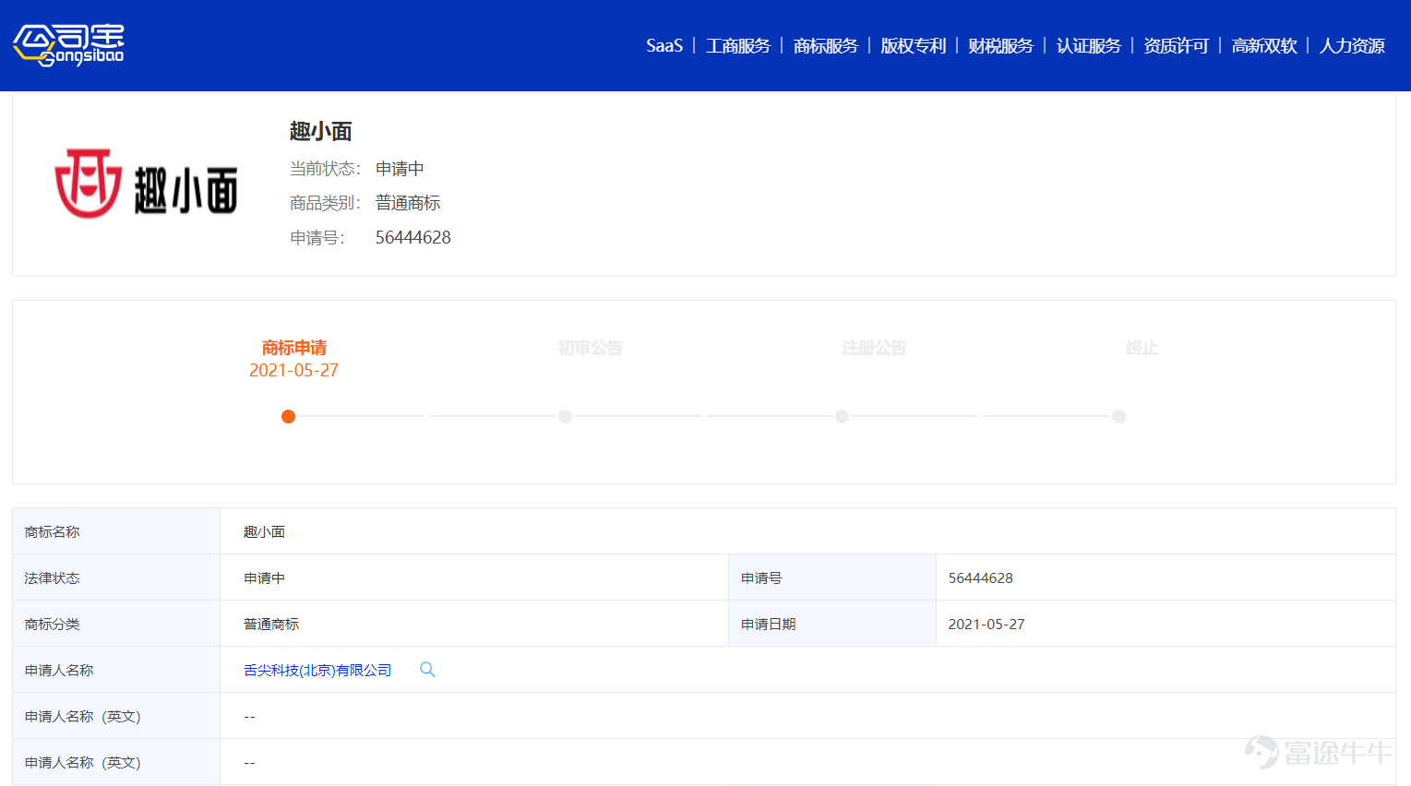Select the 终止 timeline dot

pyautogui.click(x=1118, y=416)
